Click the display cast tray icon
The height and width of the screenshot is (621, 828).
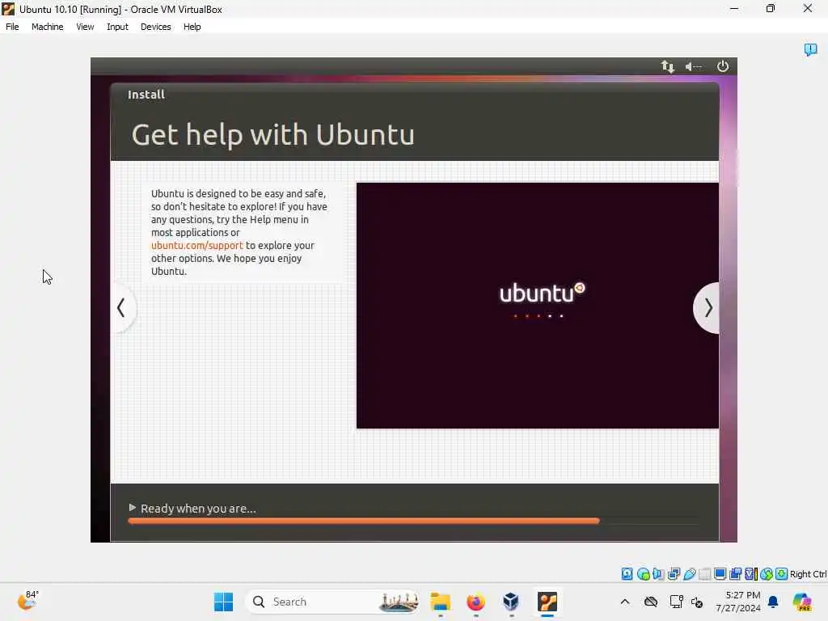[676, 602]
